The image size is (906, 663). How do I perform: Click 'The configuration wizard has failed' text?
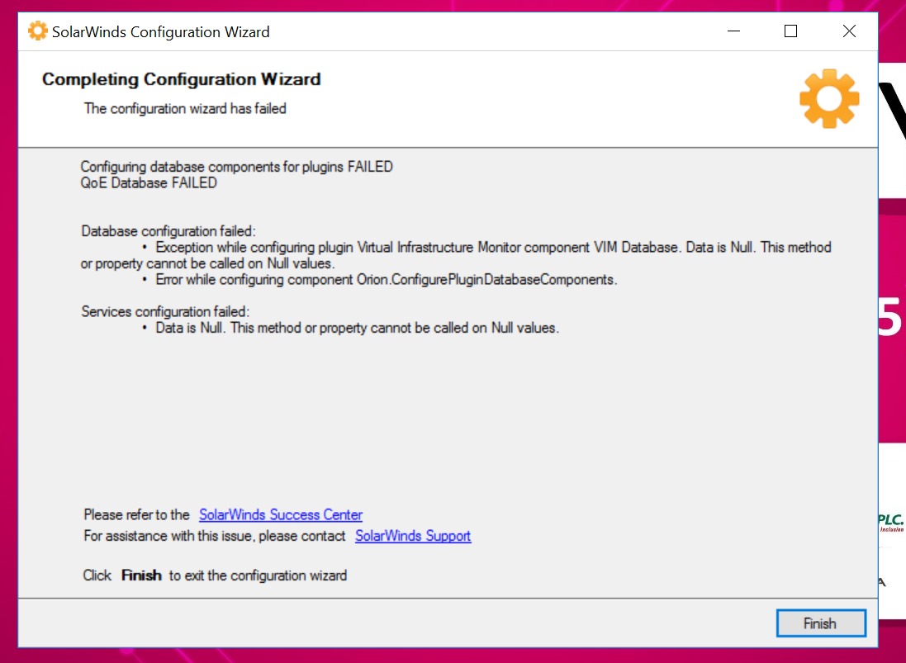click(185, 109)
